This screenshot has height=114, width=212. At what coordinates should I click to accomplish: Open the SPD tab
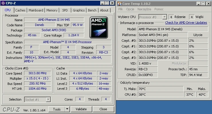[65, 10]
